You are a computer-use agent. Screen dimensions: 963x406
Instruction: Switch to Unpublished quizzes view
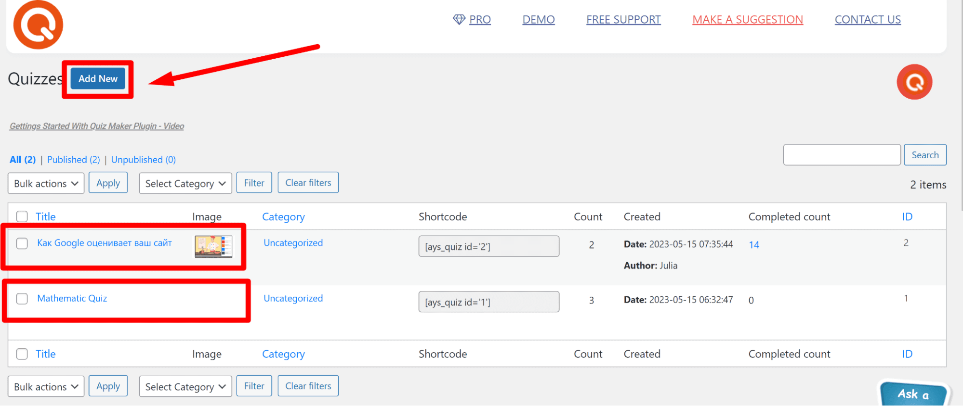point(143,160)
